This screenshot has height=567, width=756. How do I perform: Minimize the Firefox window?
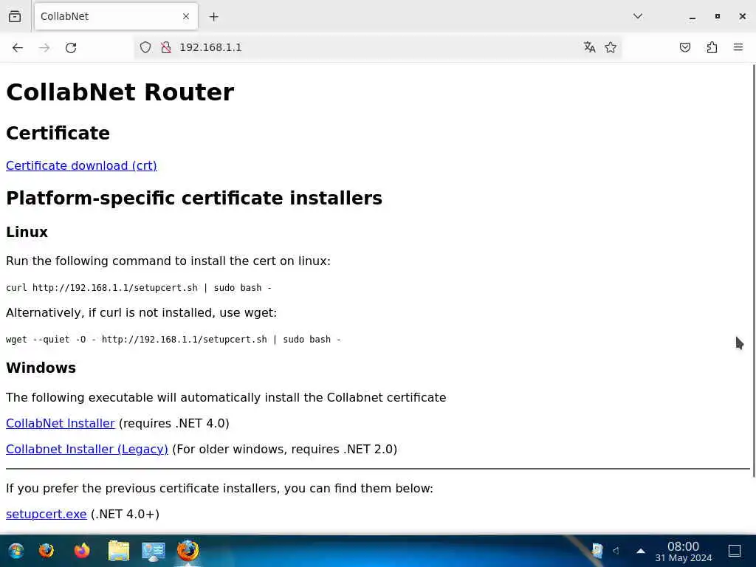[693, 16]
